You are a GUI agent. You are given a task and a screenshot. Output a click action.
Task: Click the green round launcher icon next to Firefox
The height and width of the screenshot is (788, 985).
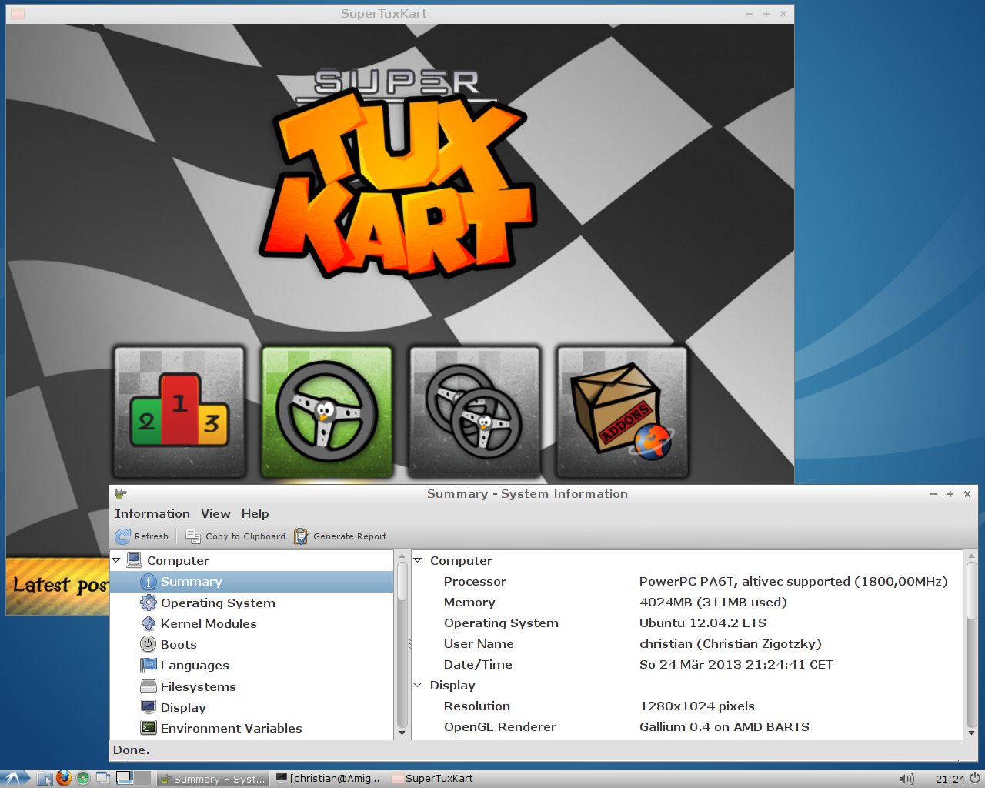click(83, 779)
